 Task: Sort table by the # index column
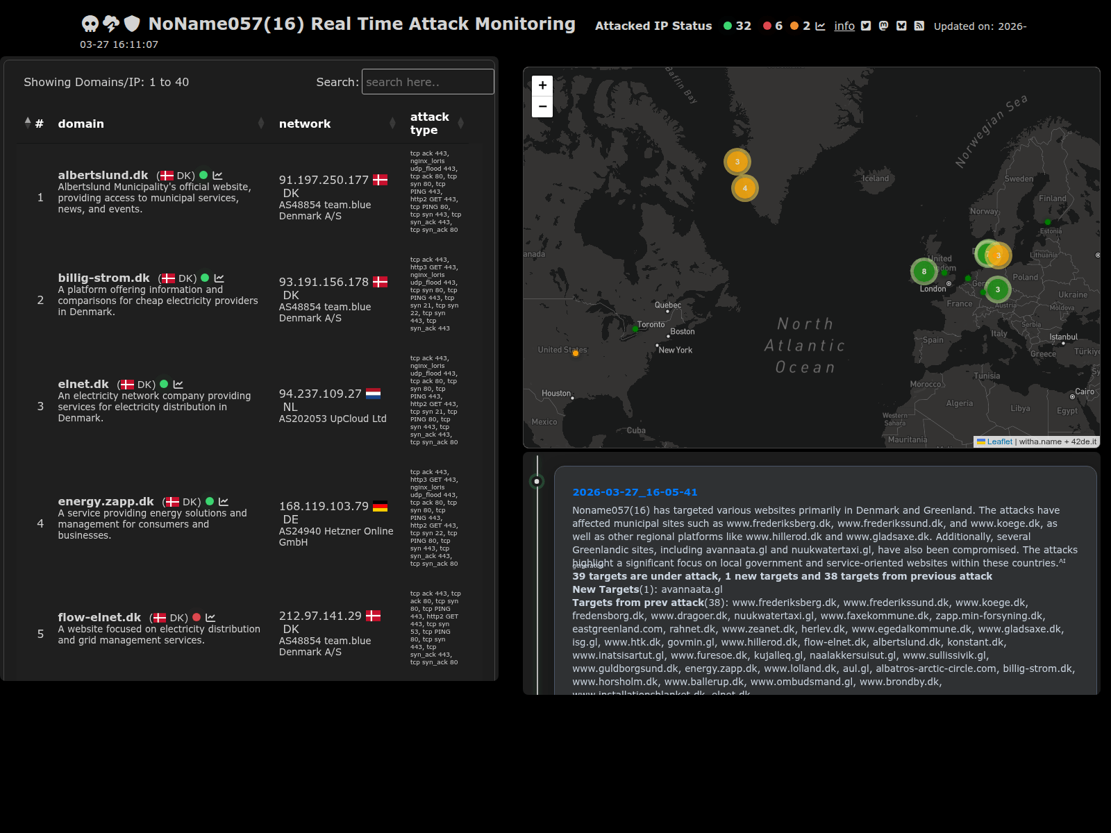pos(34,124)
